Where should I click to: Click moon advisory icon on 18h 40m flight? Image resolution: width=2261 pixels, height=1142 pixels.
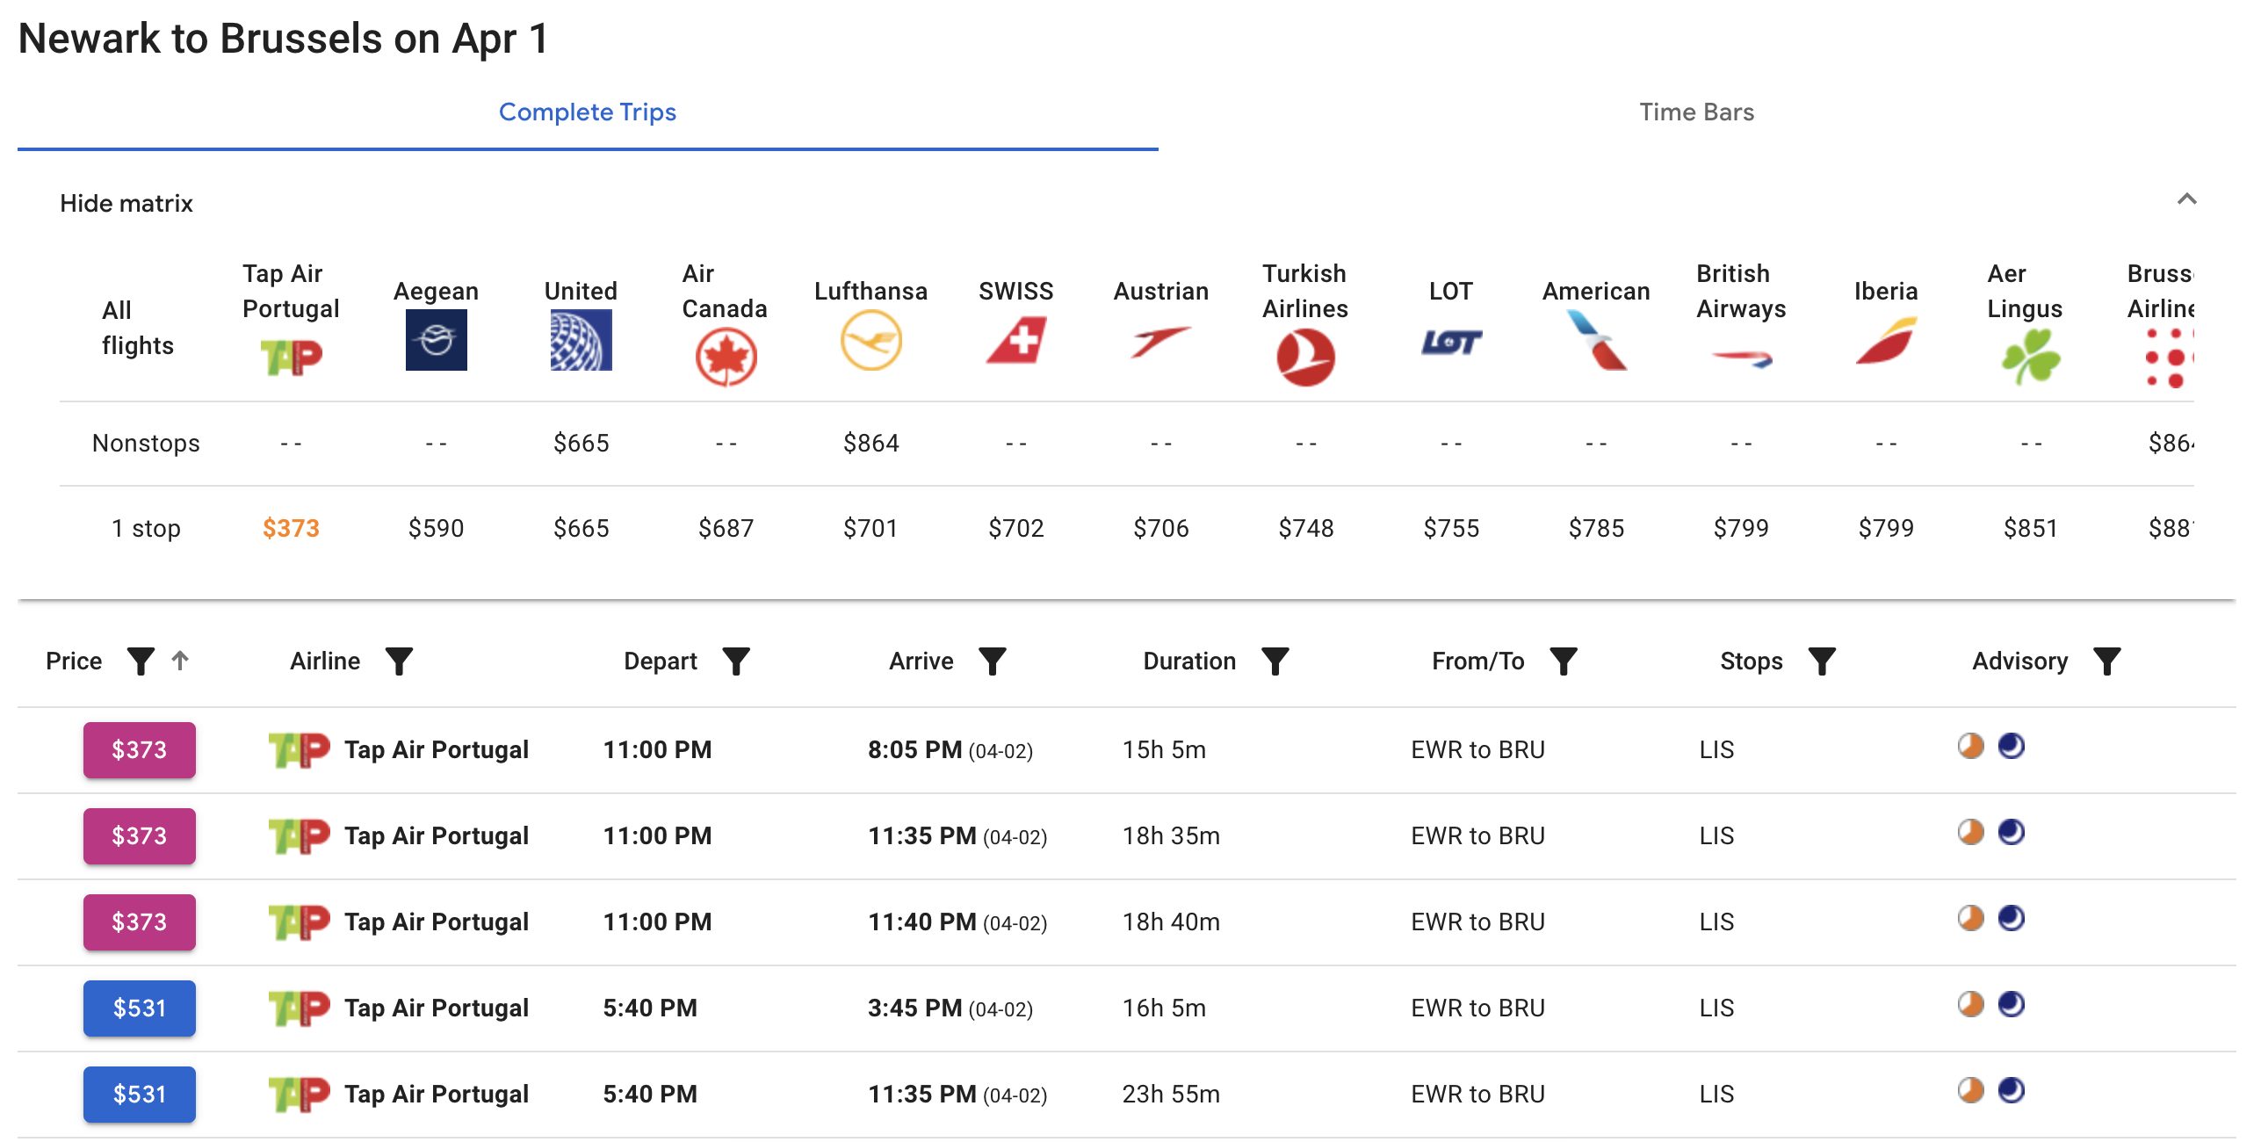pos(2012,918)
